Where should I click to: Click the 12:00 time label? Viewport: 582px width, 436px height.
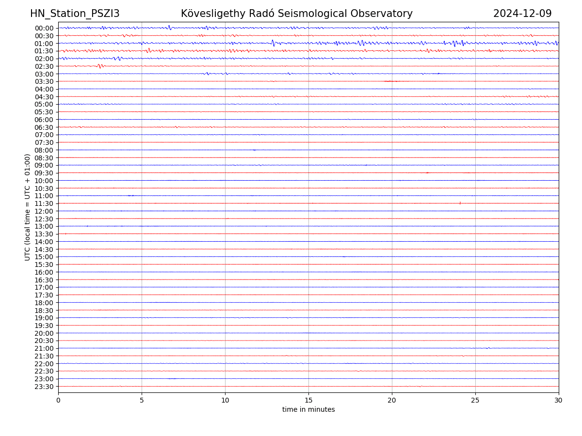[44, 211]
